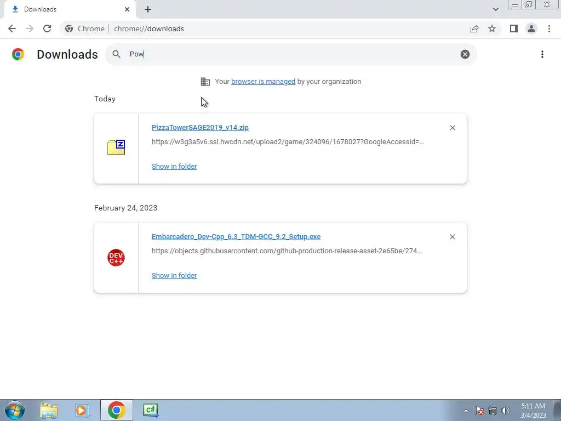Click the PizzaTower download URL text
This screenshot has width=561, height=421.
[x=288, y=142]
